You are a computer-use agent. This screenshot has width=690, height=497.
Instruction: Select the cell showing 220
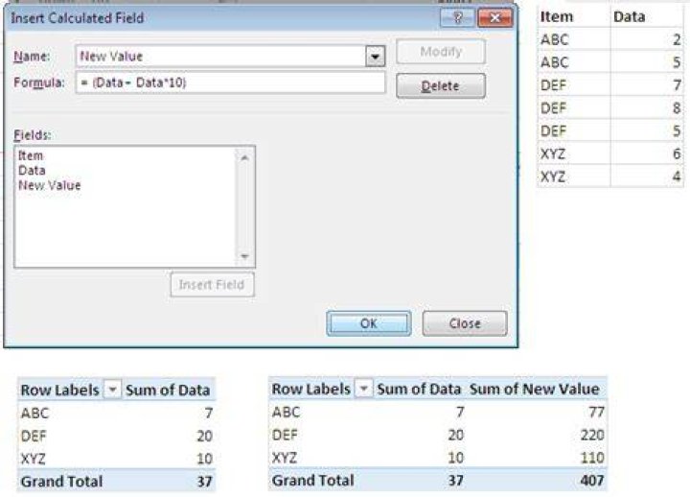592,435
